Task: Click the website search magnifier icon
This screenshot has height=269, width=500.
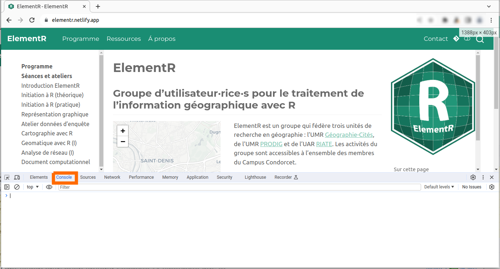Action: (x=480, y=39)
